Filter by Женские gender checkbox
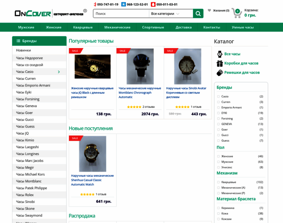 click(218, 156)
